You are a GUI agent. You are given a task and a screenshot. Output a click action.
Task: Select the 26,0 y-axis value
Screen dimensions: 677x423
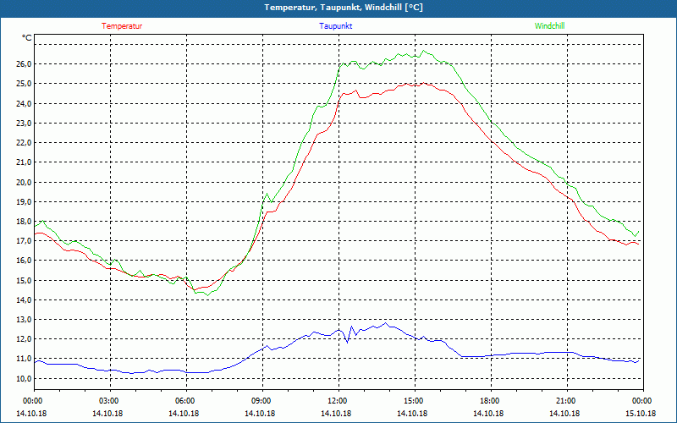(24, 64)
